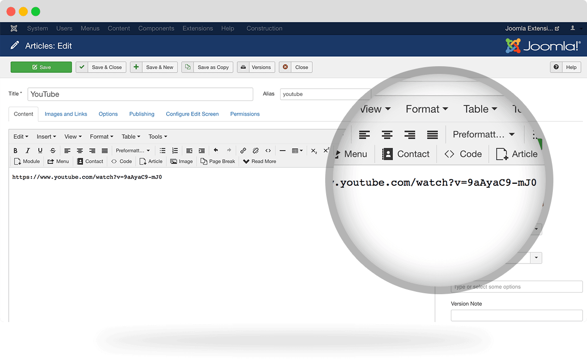Viewport: 587px width, 359px height.
Task: Open the editor Tools menu
Action: 158,137
